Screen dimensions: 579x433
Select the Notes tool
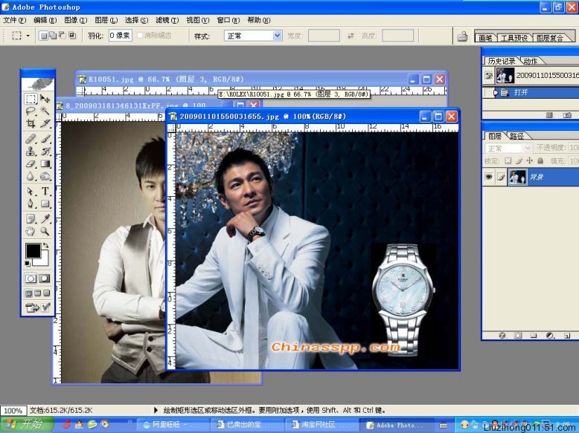click(x=31, y=219)
